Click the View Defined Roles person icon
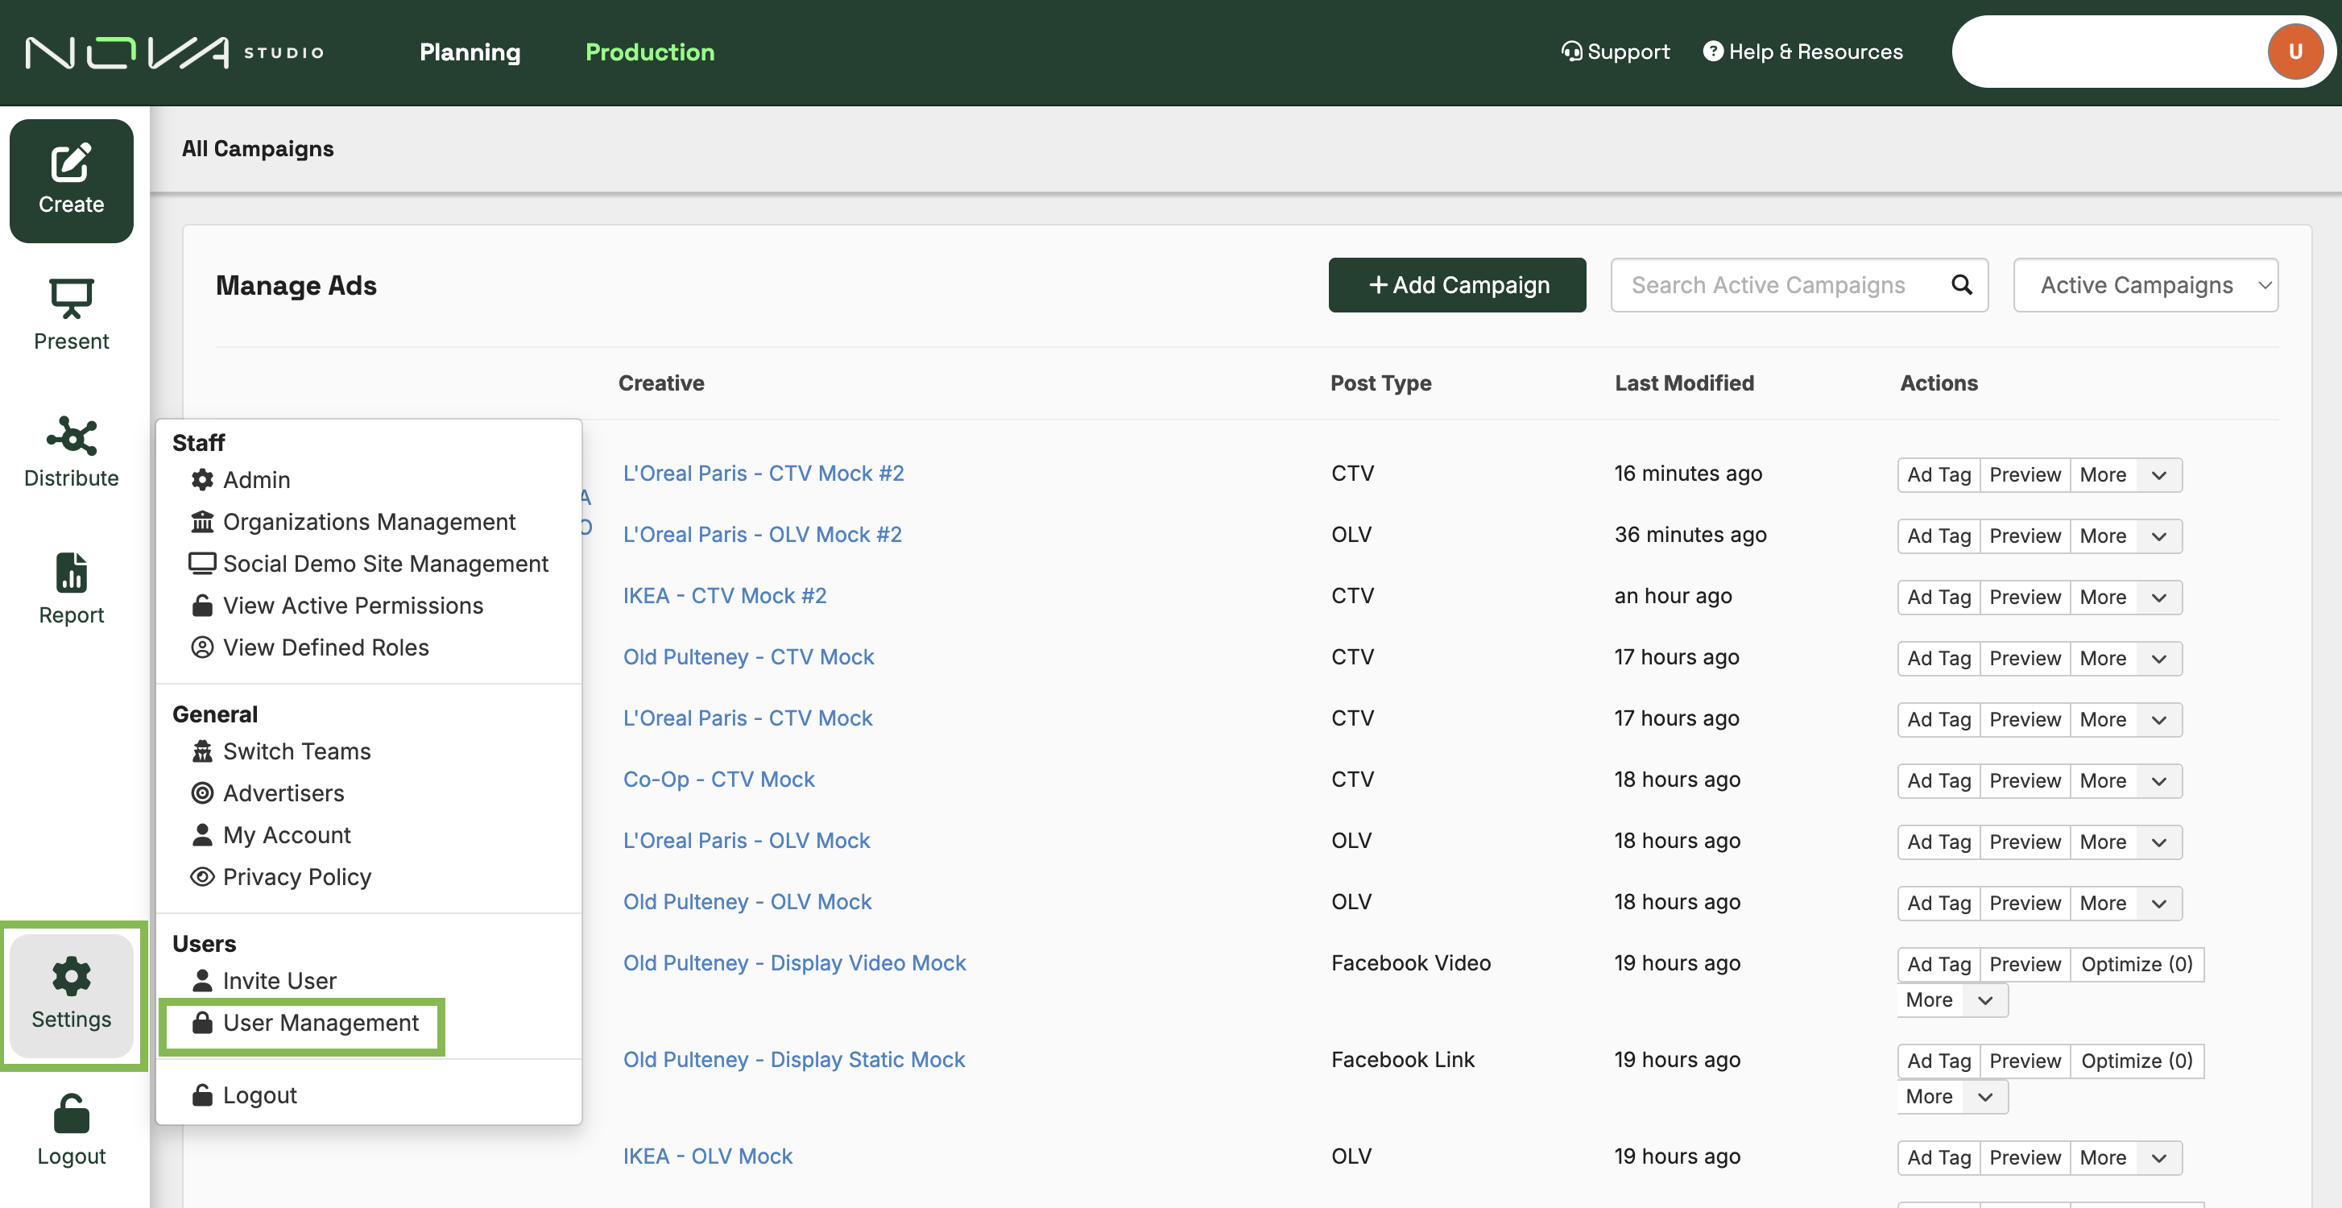 point(202,647)
